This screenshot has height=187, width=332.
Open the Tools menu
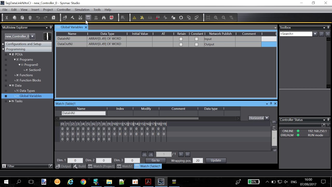[97, 10]
